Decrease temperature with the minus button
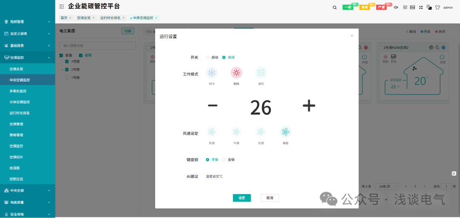The height and width of the screenshot is (218, 460). point(213,106)
